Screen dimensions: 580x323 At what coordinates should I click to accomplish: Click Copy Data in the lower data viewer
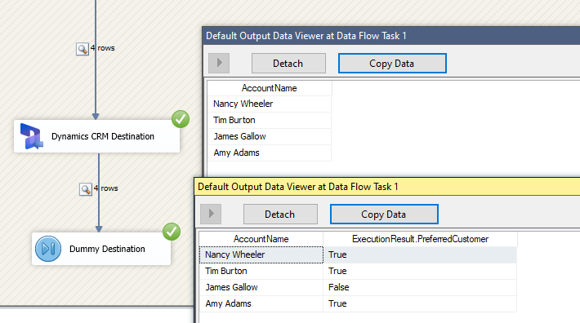(384, 214)
